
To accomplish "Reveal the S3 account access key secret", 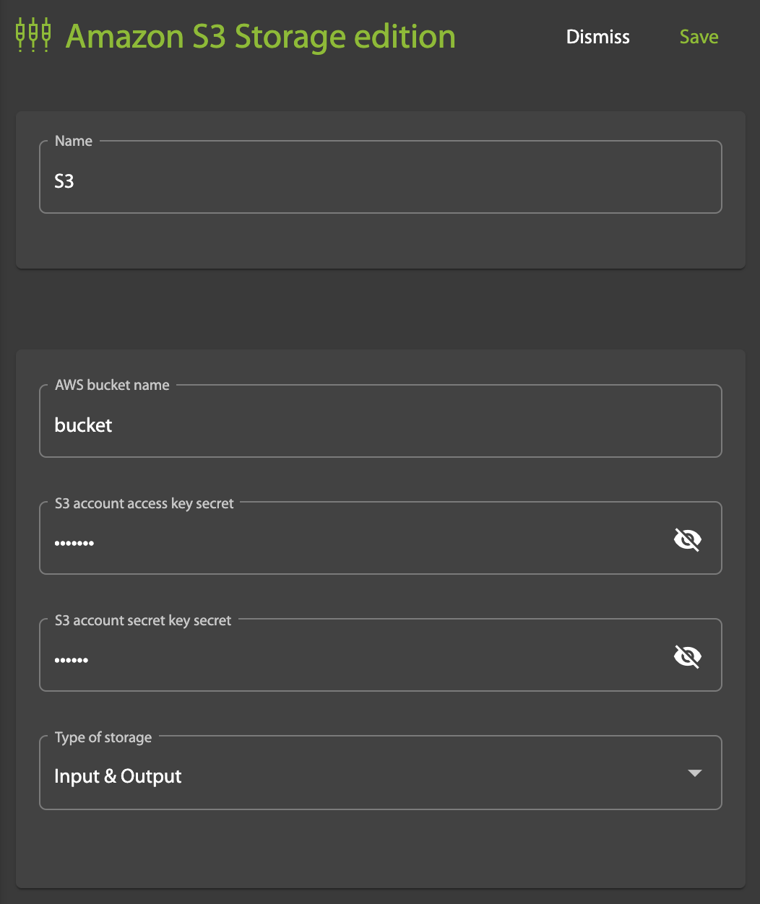I will pos(687,539).
